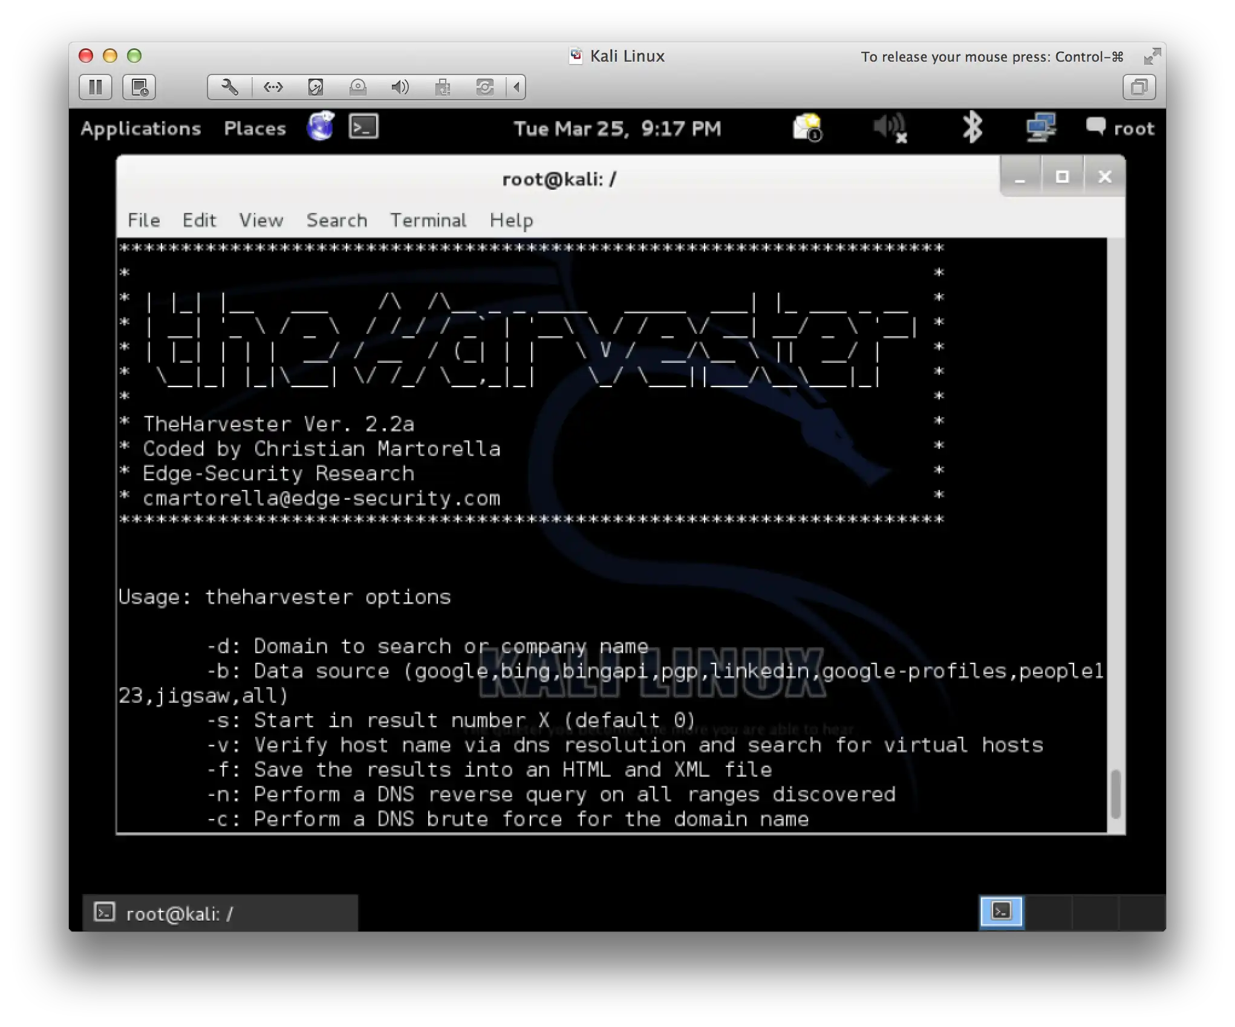Click the muted volume icon in panel

(x=890, y=128)
